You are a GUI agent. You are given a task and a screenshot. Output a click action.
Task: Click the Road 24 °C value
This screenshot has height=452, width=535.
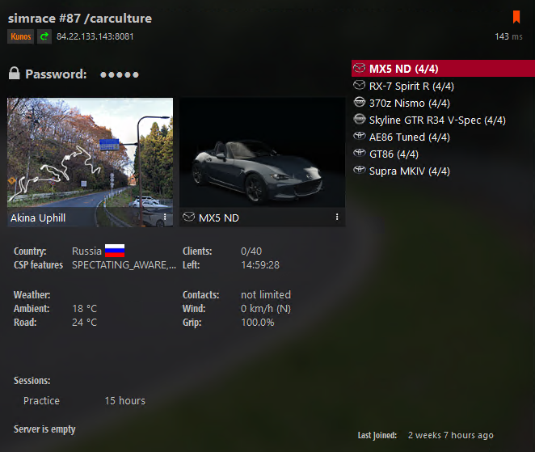[84, 323]
